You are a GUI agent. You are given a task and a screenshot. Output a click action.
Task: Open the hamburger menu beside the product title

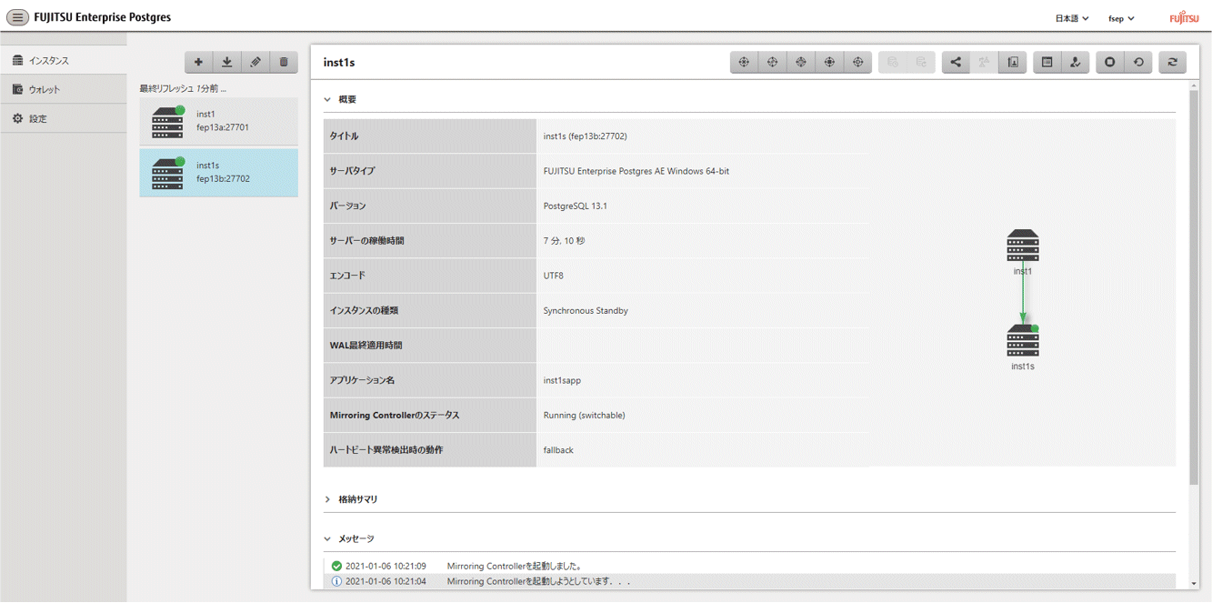pos(17,17)
